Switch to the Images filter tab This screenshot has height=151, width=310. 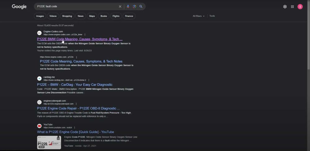[x=40, y=16]
